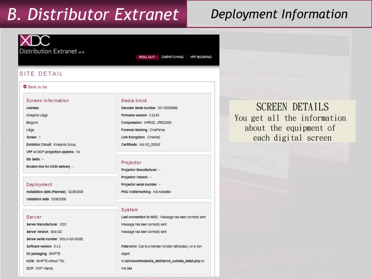The width and height of the screenshot is (372, 279).
Task: Click the Back to list arrow icon
Action: [x=25, y=86]
